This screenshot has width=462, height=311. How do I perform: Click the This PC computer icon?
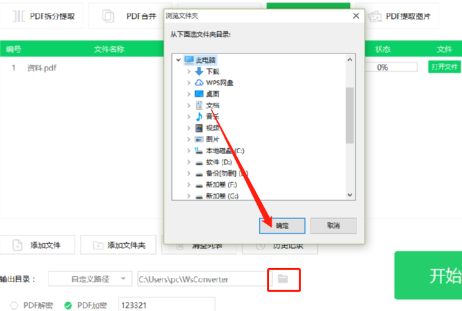(x=189, y=60)
